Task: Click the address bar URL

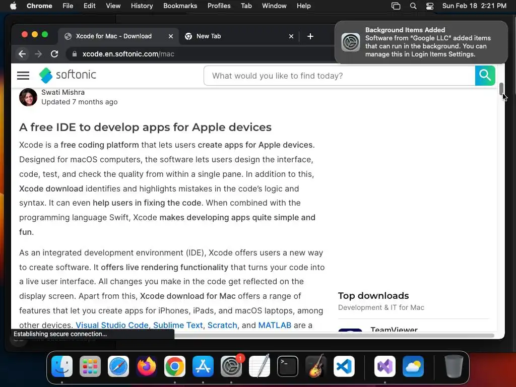Action: tap(128, 54)
